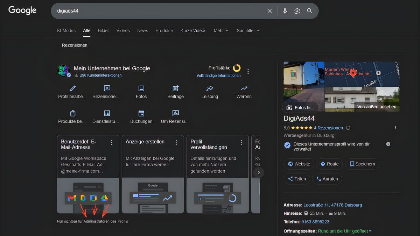
Task: Open the Um Rezensionen bitten icon
Action: coord(175,113)
